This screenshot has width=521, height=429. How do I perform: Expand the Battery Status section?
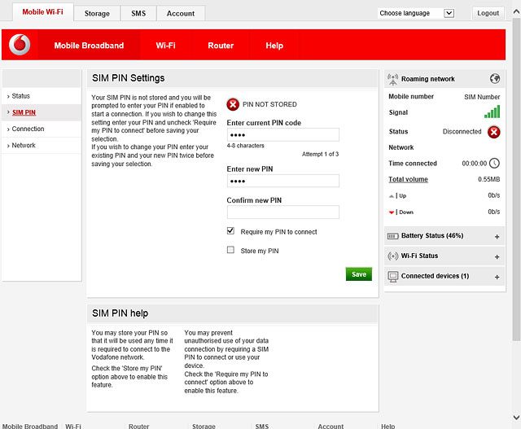pos(497,237)
